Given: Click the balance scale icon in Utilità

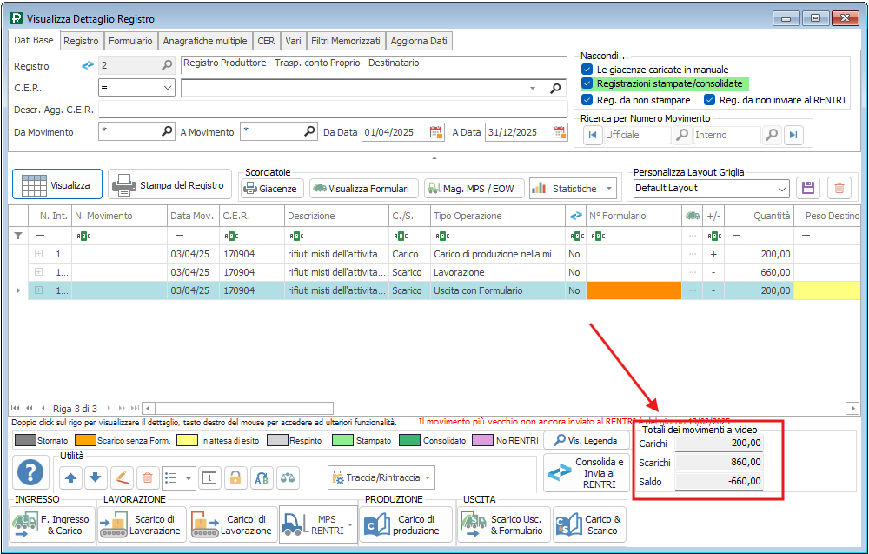Looking at the screenshot, I should (288, 477).
